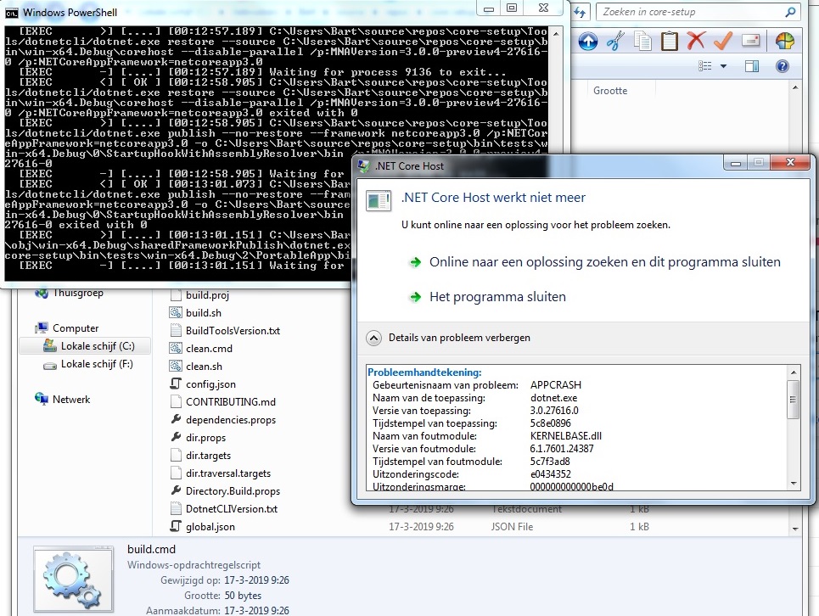Click the Cut scissors icon in the toolbar
Screen dimensions: 819x616
[614, 42]
